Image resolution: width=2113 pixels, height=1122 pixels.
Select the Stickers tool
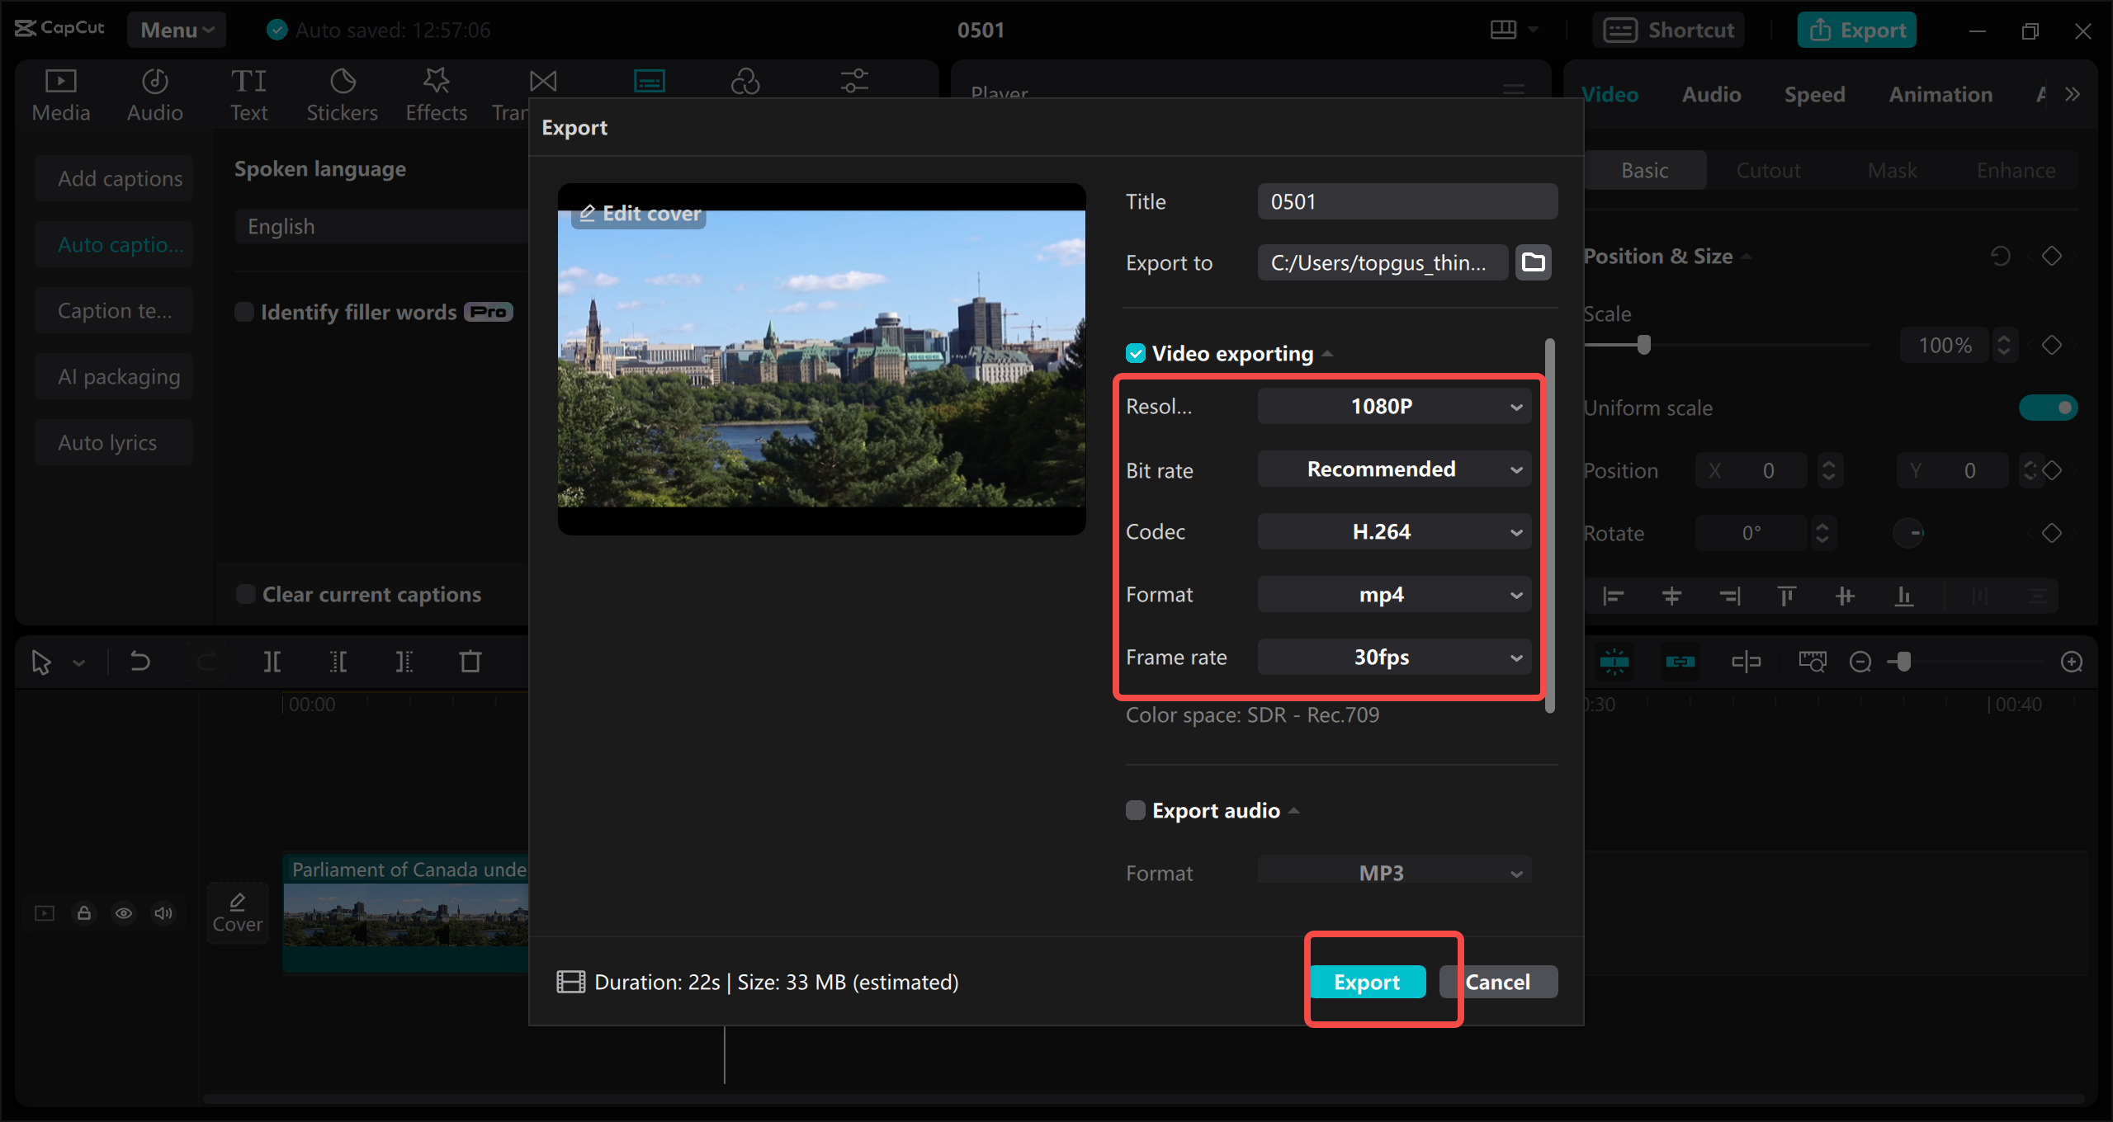pos(342,92)
